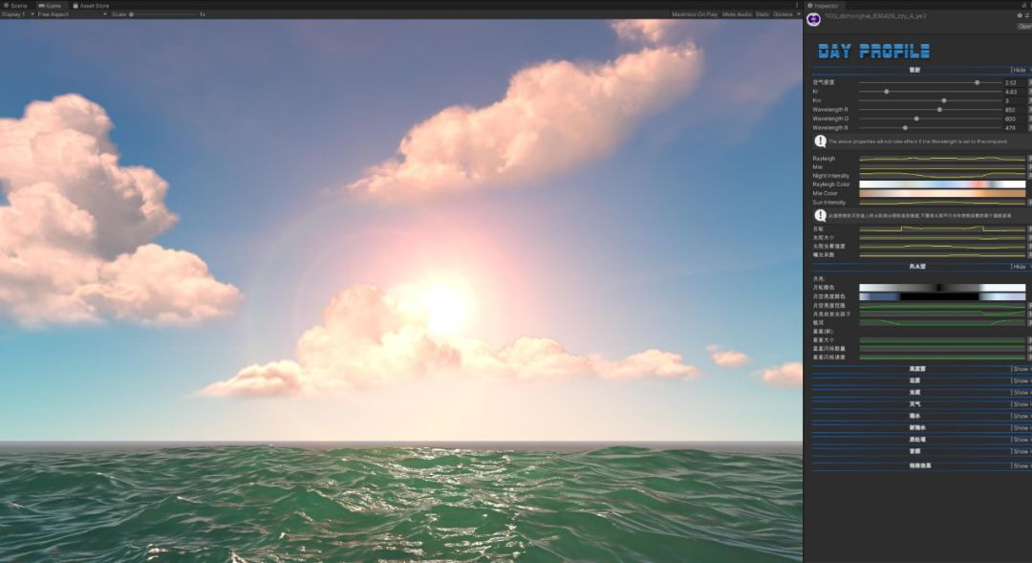1032x563 pixels.
Task: Click the Inspector lock icon
Action: 1024,5
